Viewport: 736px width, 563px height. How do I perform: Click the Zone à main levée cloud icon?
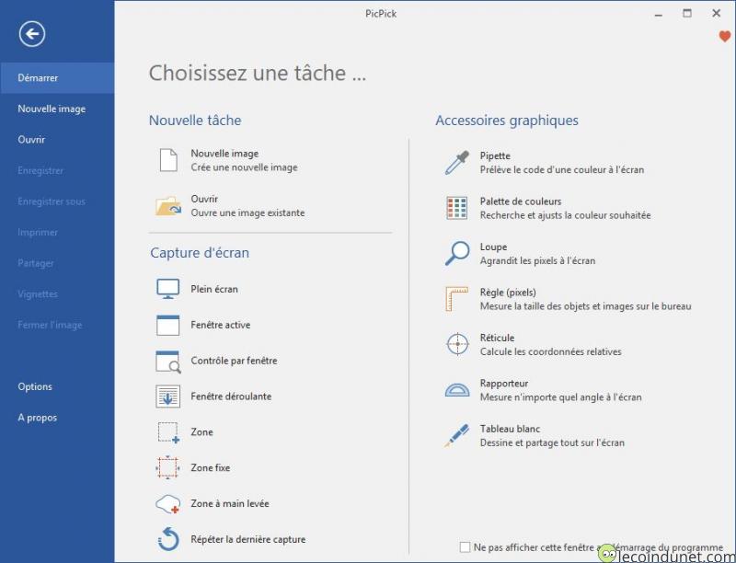click(x=168, y=504)
